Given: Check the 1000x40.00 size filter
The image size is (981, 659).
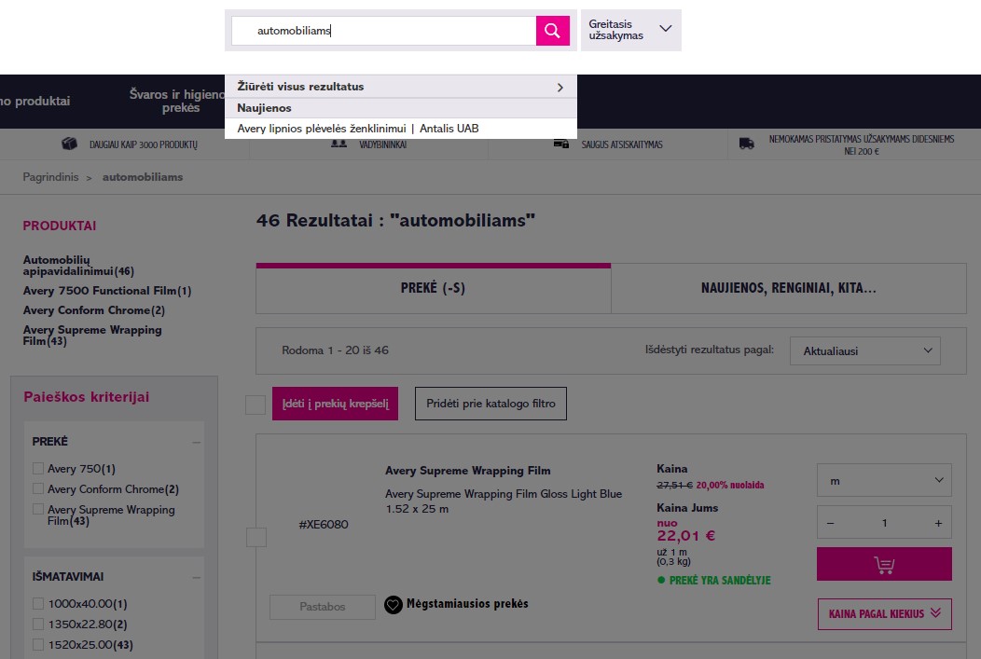Looking at the screenshot, I should [38, 603].
